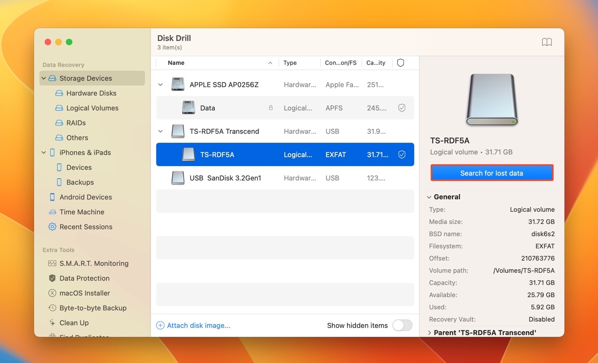Click the Backups phone icon
Image resolution: width=598 pixels, height=363 pixels.
coord(59,182)
